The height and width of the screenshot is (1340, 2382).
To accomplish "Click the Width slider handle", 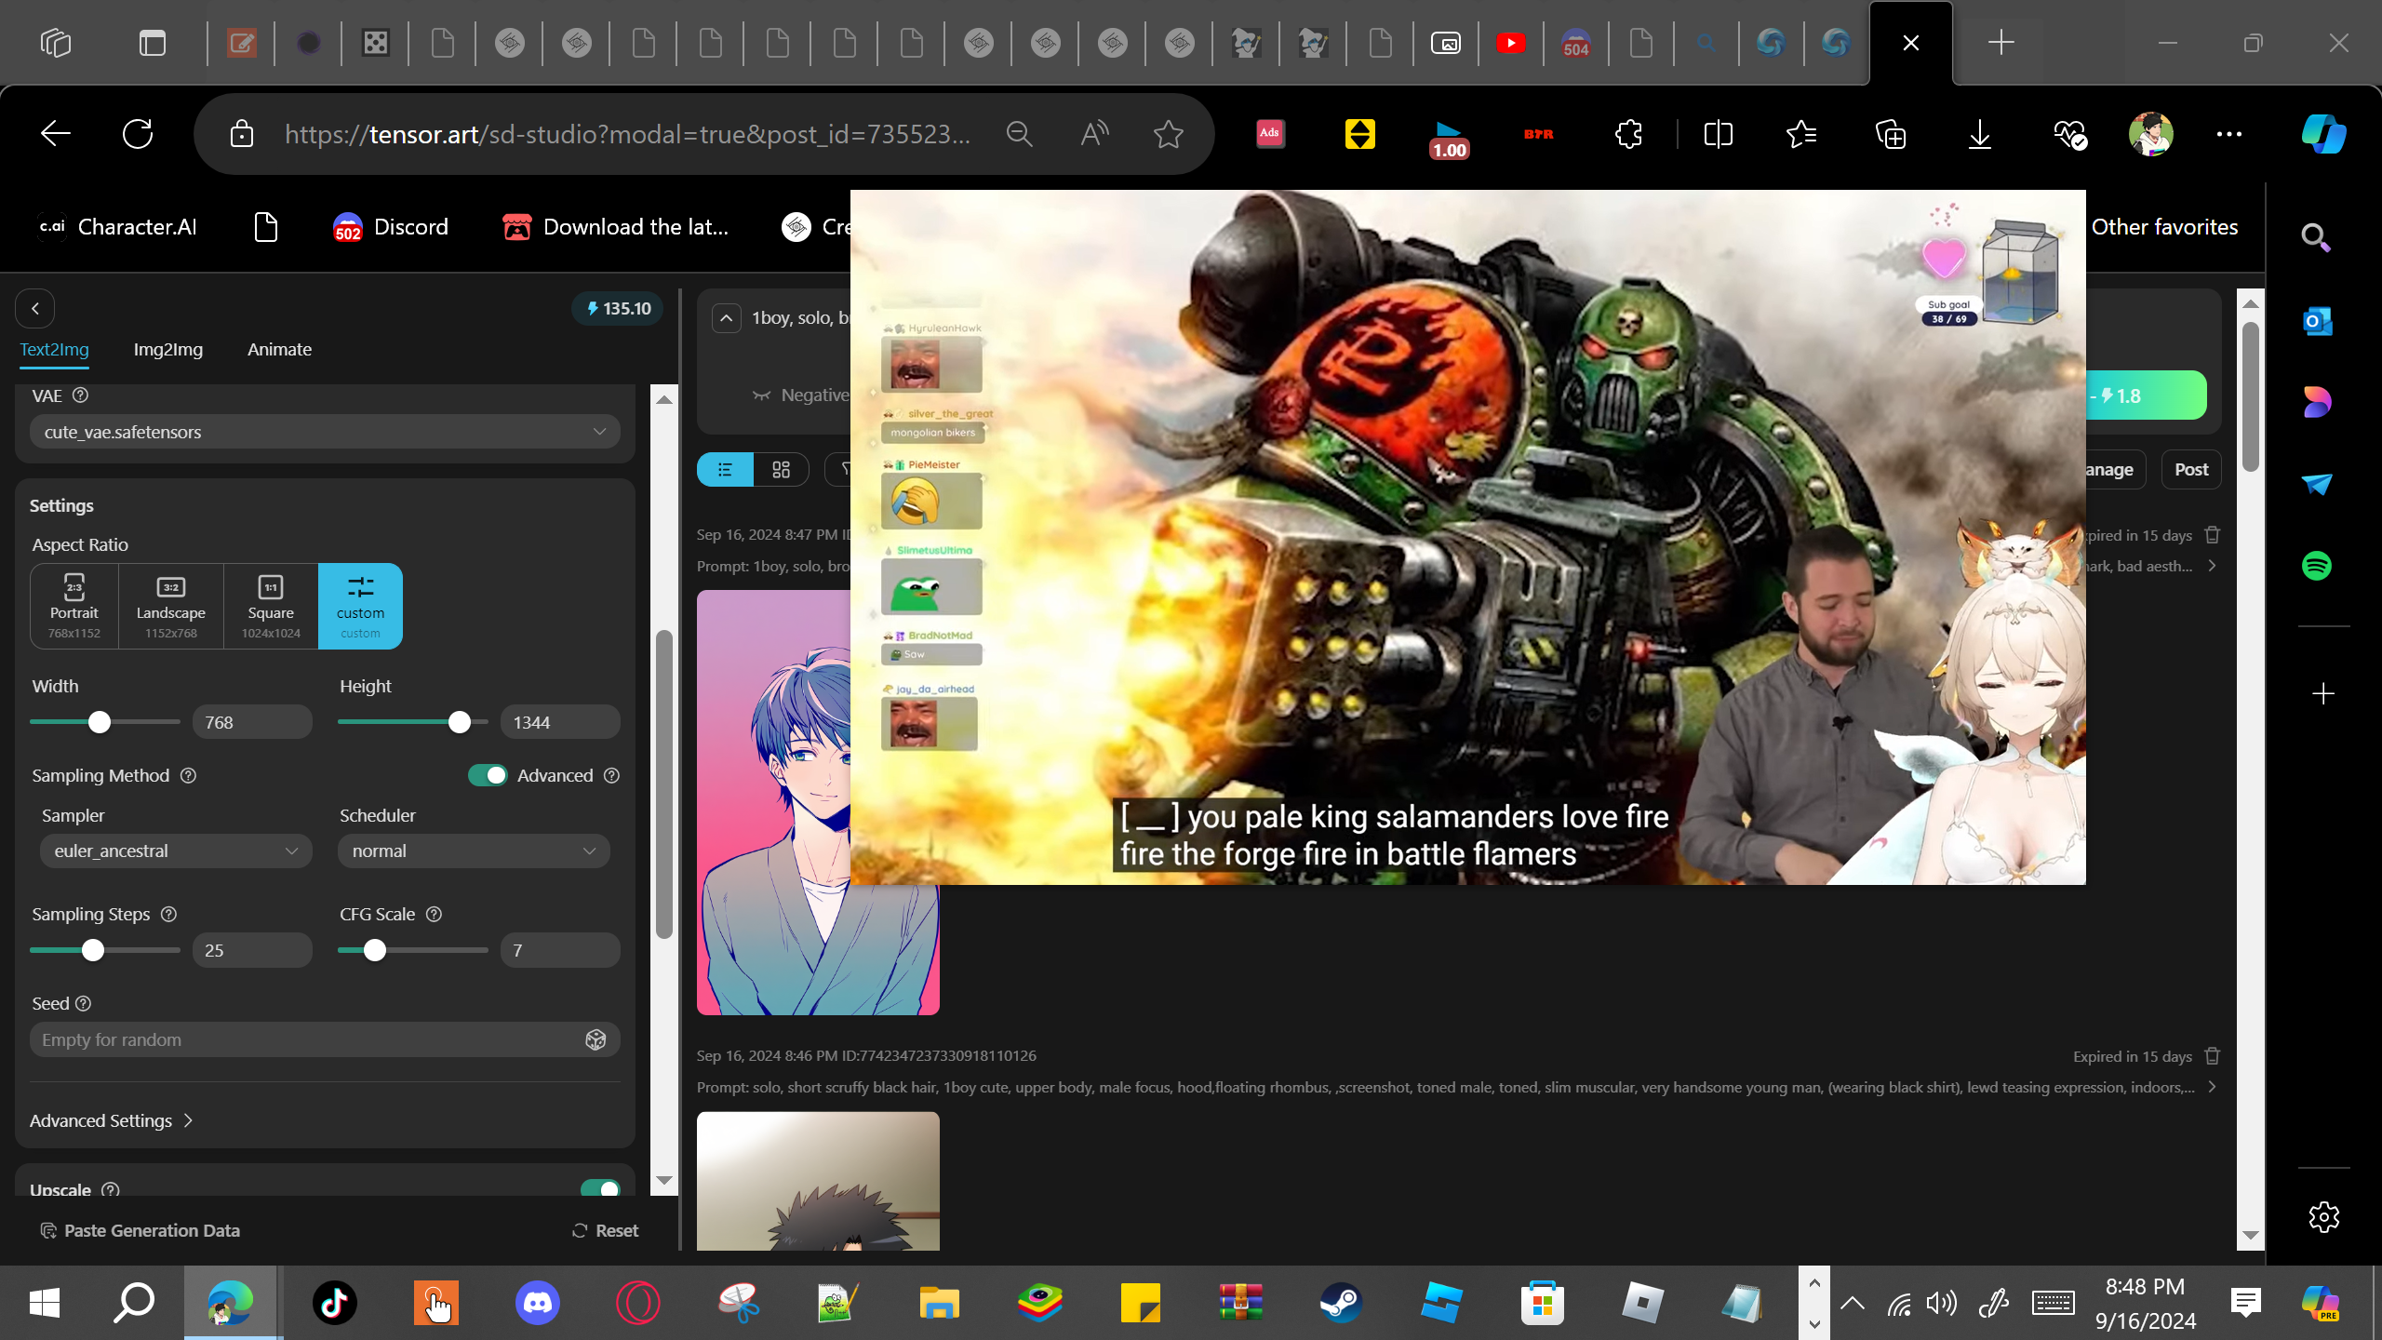I will tap(100, 722).
